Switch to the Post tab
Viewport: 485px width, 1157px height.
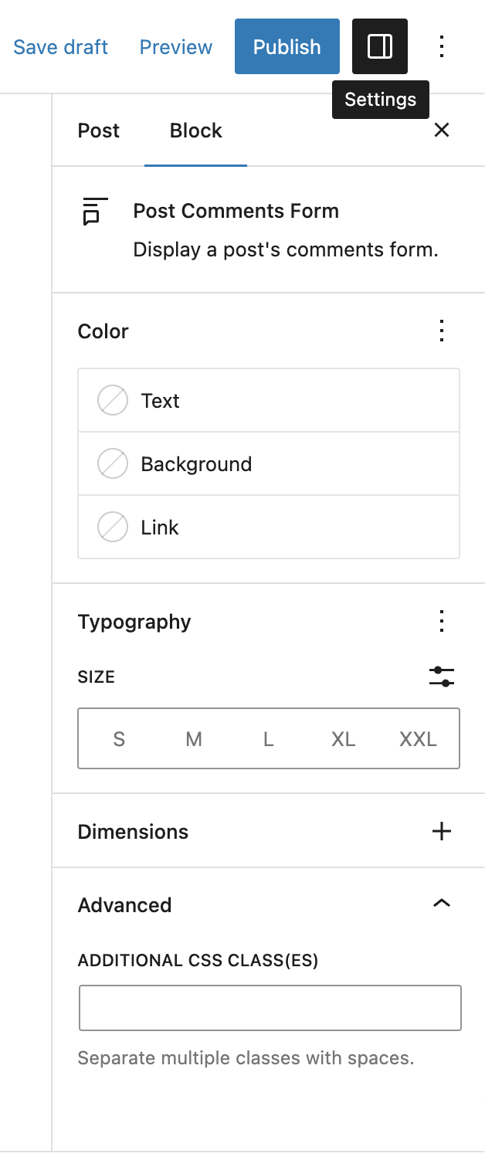pyautogui.click(x=98, y=131)
